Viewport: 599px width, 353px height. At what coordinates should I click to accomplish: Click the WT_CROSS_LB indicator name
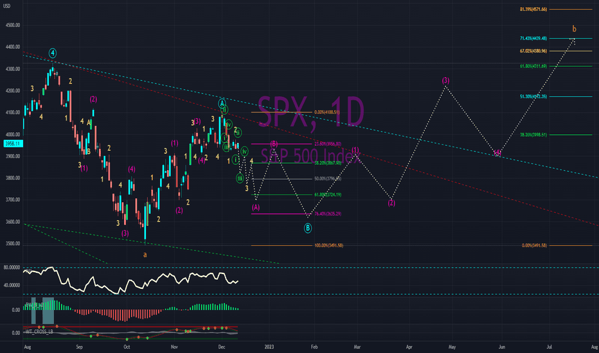click(39, 332)
